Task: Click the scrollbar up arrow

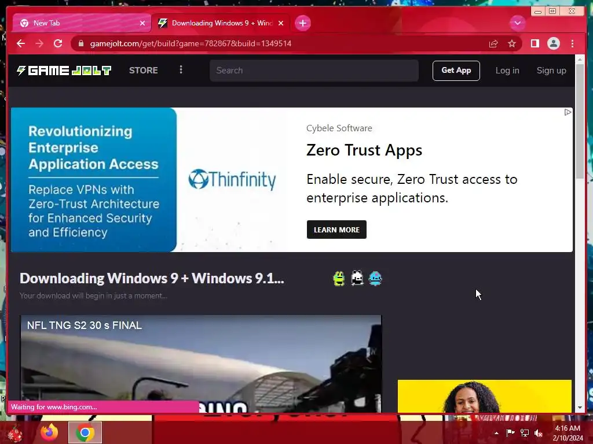Action: point(580,60)
